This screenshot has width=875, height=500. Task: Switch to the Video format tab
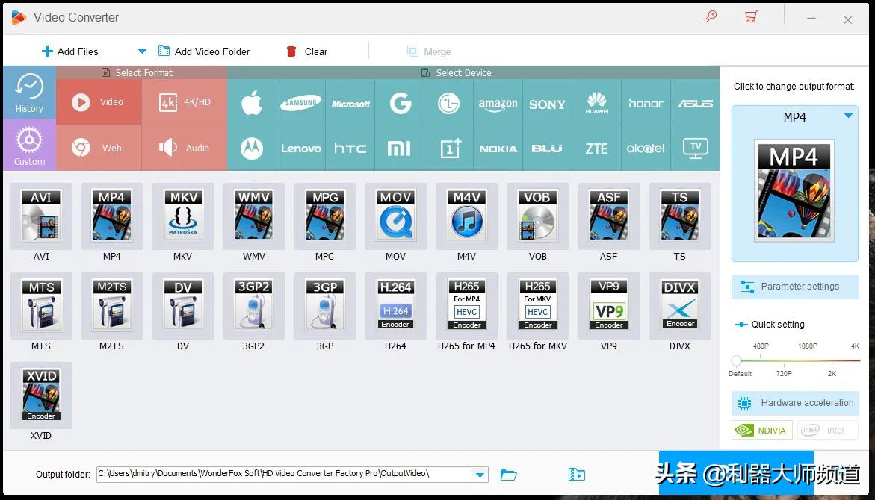pyautogui.click(x=99, y=102)
